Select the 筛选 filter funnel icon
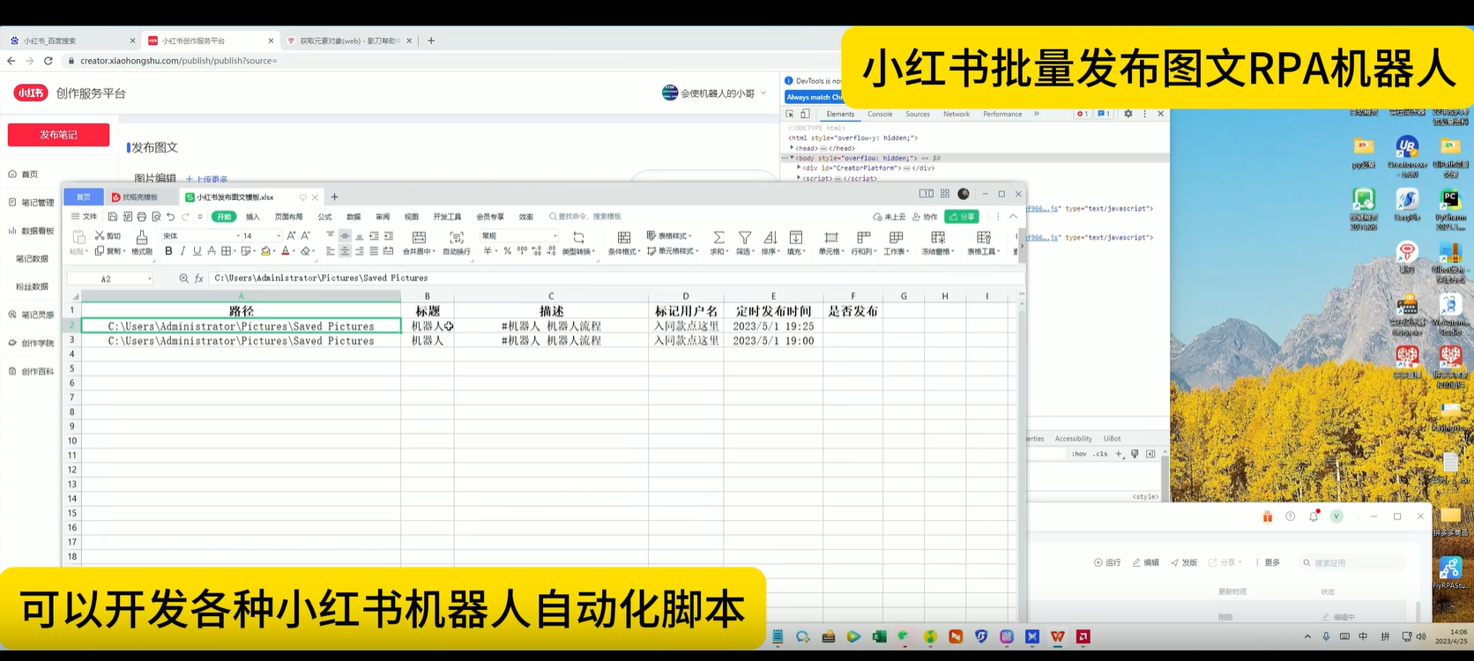 coord(745,237)
